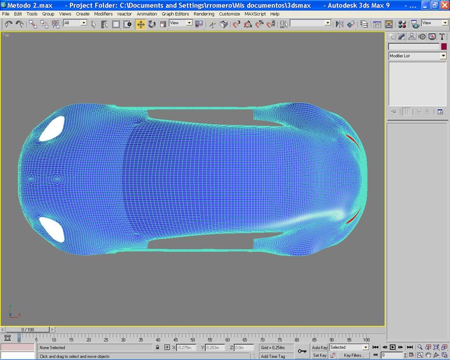Open the Graph Editors menu
This screenshot has height=360, width=450.
click(175, 13)
